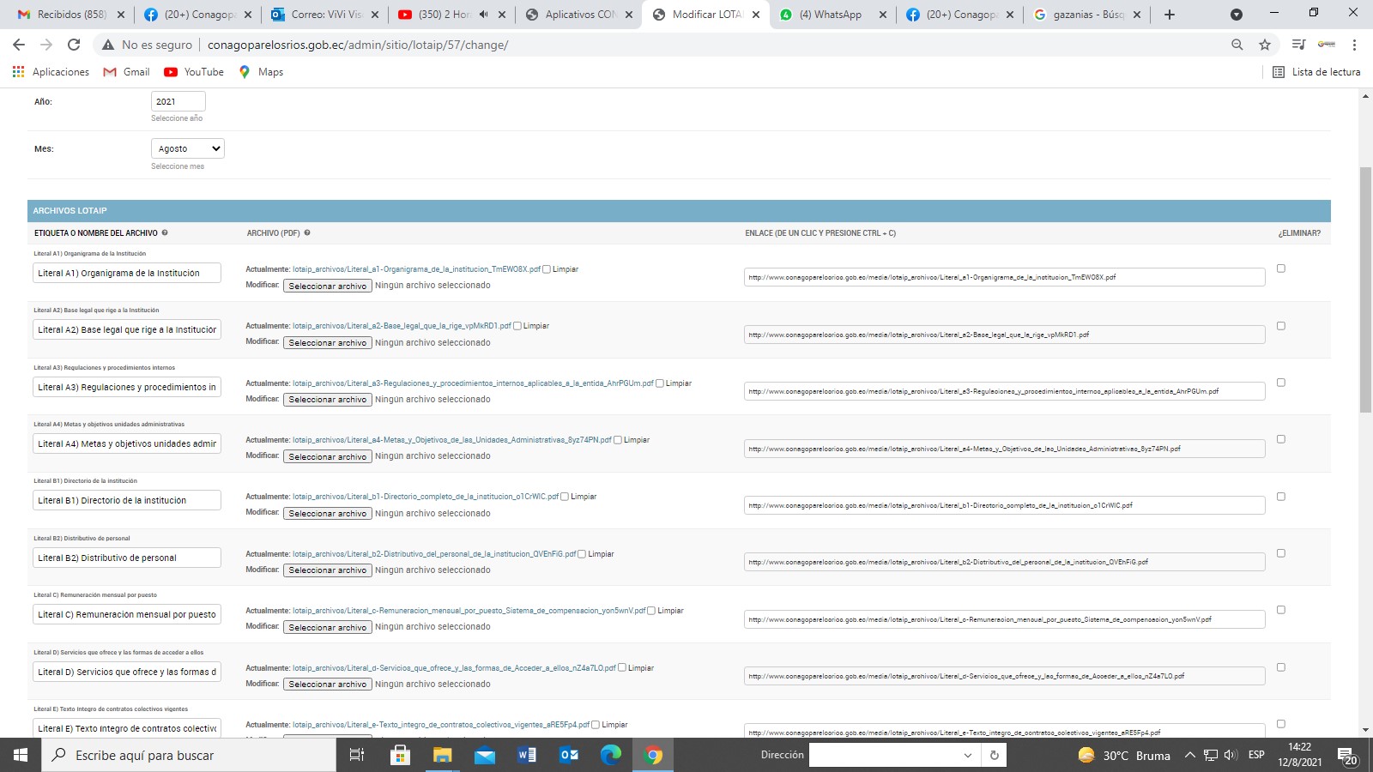
Task: Open Chrome three-dot menu
Action: [1354, 45]
